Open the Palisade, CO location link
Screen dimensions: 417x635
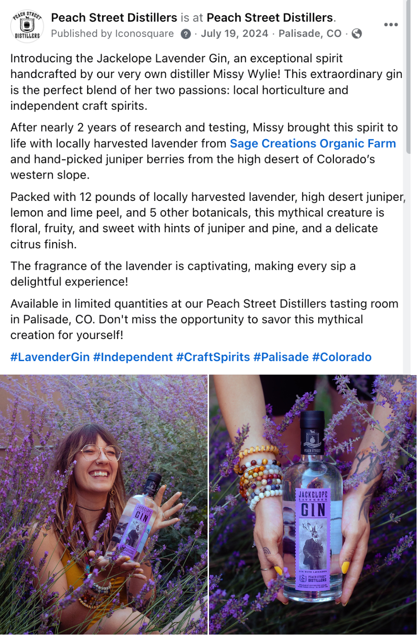tap(310, 34)
